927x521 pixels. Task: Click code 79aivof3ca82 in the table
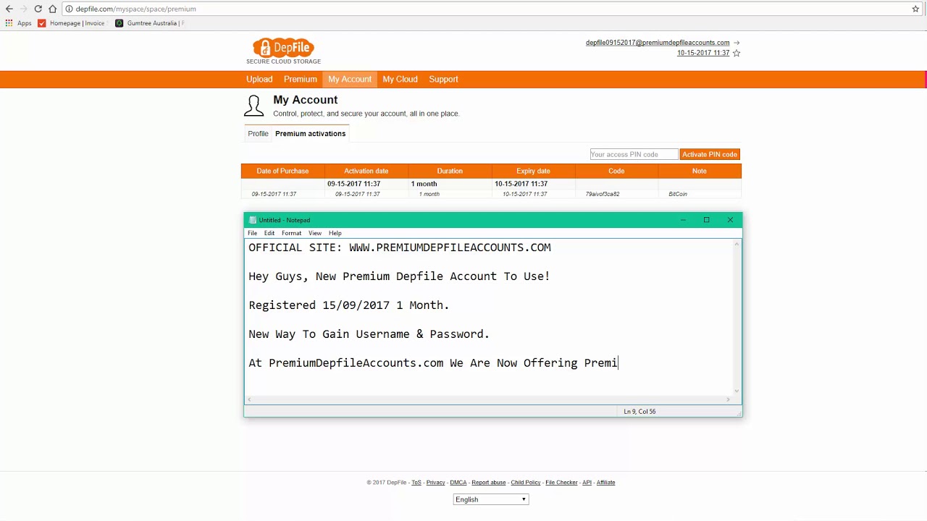coord(603,194)
